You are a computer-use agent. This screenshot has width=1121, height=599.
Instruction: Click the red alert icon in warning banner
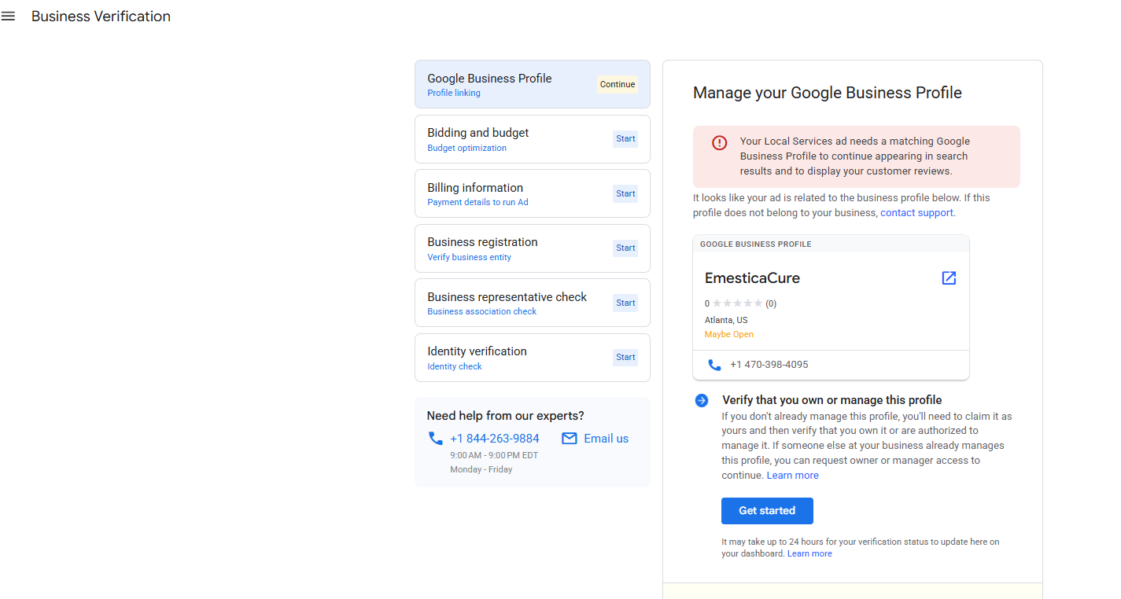coord(720,142)
